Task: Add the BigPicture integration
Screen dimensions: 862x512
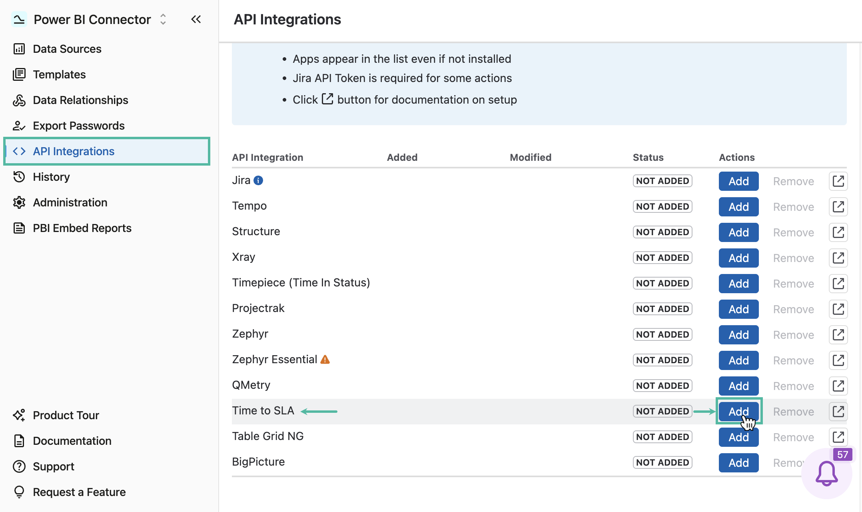Action: 738,463
